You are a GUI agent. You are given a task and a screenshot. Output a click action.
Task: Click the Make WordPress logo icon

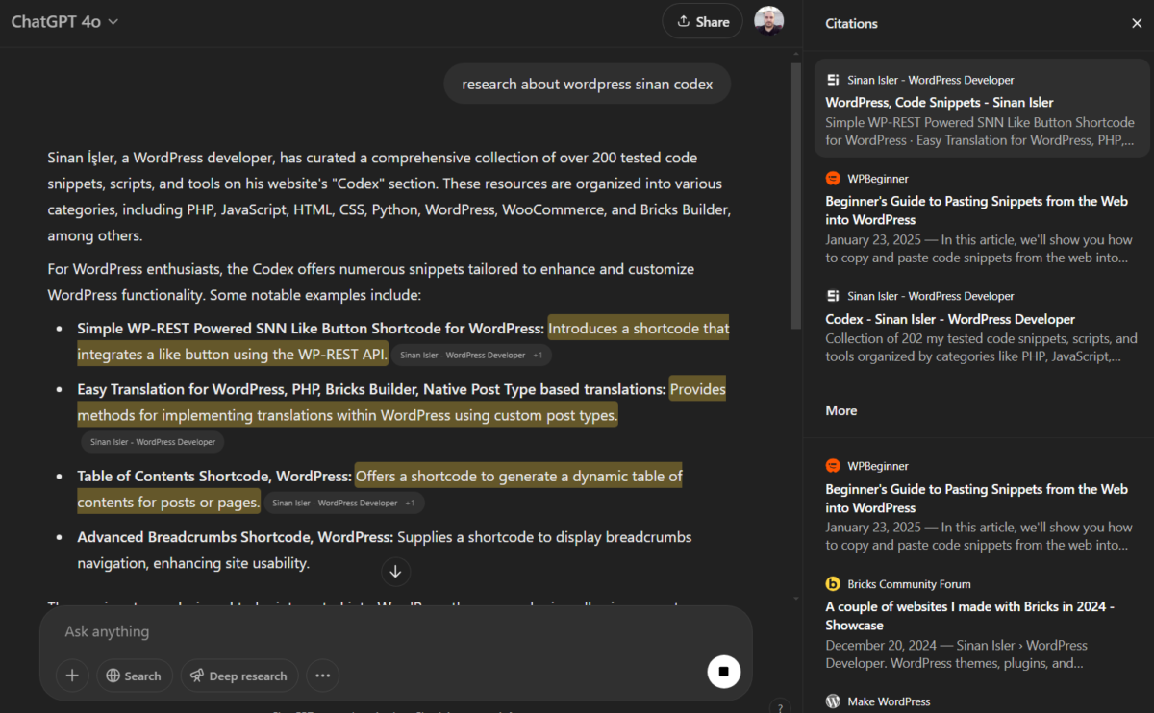[x=833, y=701]
